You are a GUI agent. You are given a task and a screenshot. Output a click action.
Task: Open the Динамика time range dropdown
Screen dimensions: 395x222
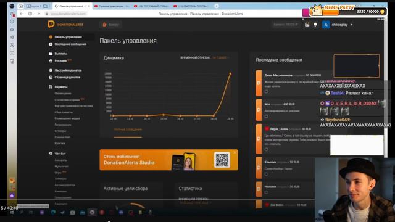click(x=220, y=57)
